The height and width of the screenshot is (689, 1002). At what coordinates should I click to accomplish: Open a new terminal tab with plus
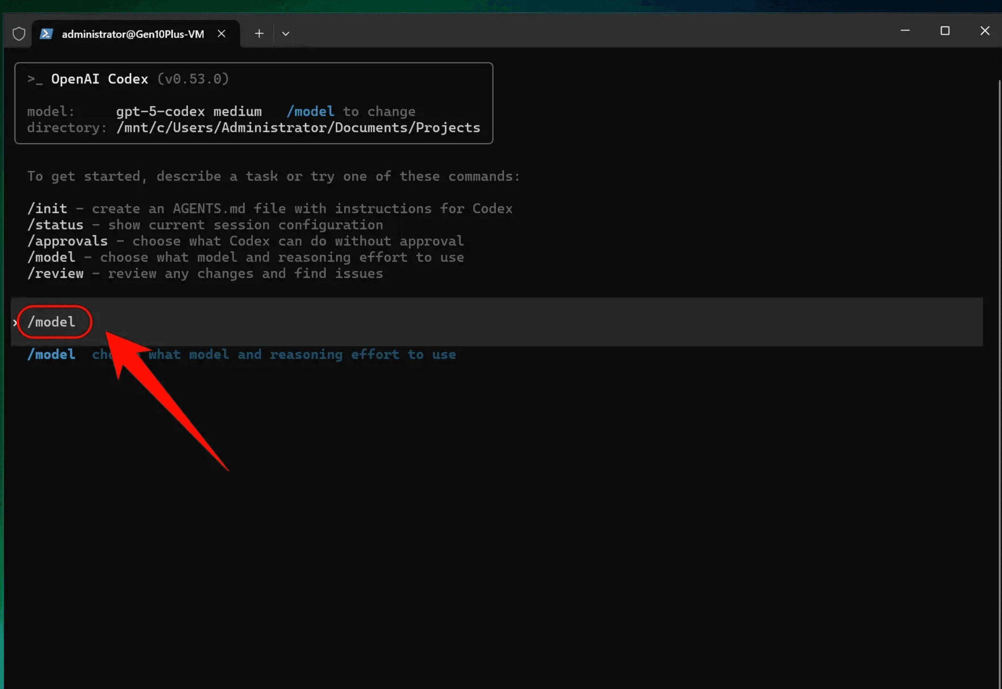point(259,34)
